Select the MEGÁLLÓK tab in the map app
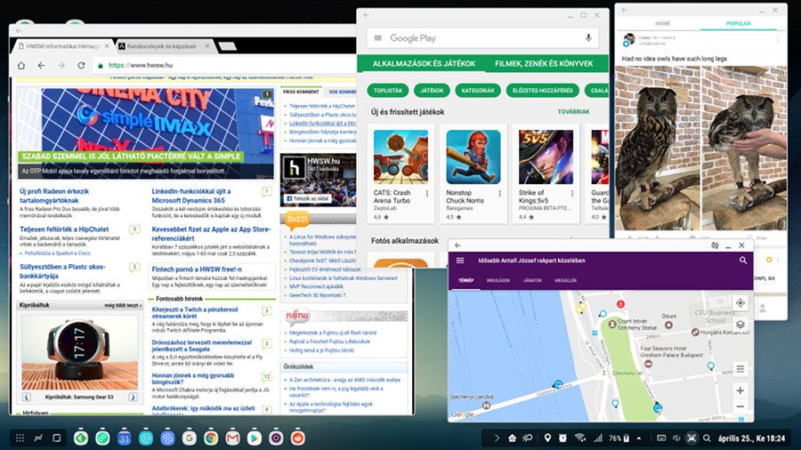This screenshot has height=450, width=801. (x=565, y=281)
